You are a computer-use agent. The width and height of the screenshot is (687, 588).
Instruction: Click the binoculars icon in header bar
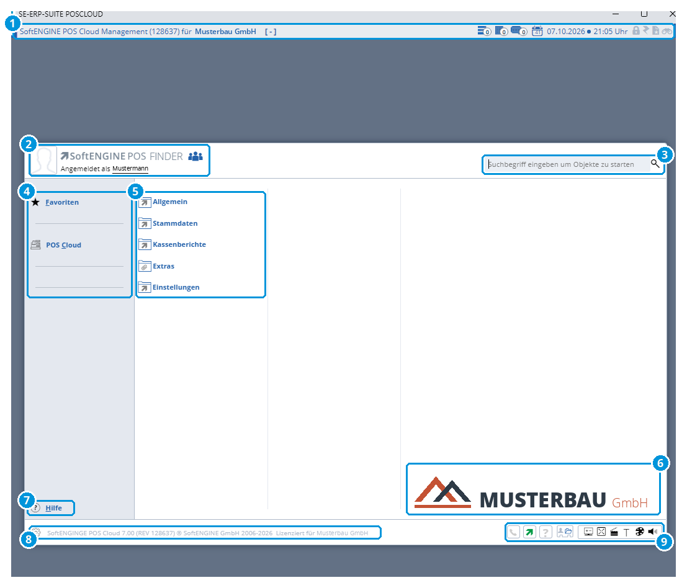667,31
